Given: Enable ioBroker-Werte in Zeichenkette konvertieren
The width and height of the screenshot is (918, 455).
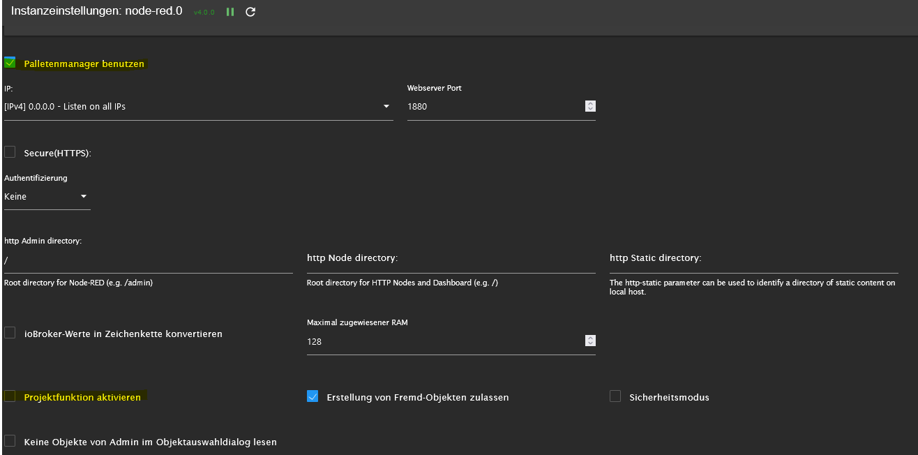Looking at the screenshot, I should point(10,333).
